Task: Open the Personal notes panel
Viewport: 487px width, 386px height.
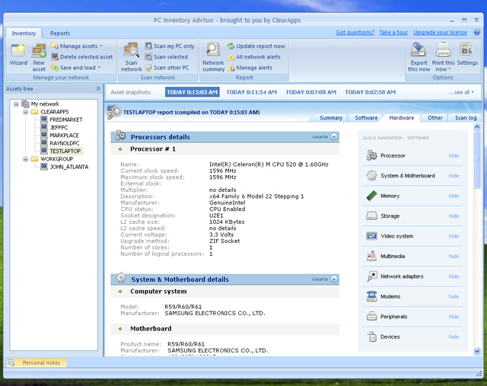Action: (x=37, y=362)
